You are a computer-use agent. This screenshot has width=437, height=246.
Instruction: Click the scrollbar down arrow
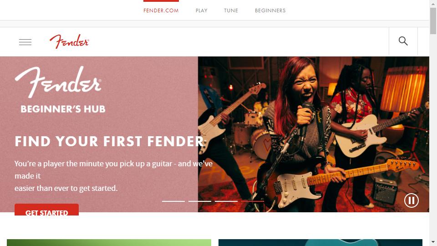[433, 242]
